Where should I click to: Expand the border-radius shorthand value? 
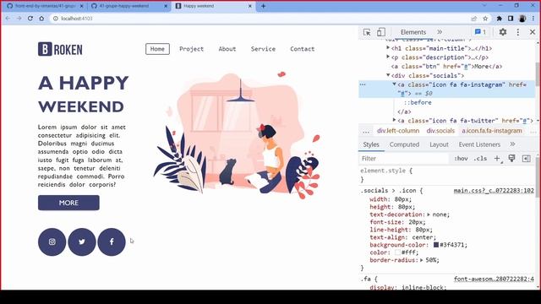pos(422,260)
